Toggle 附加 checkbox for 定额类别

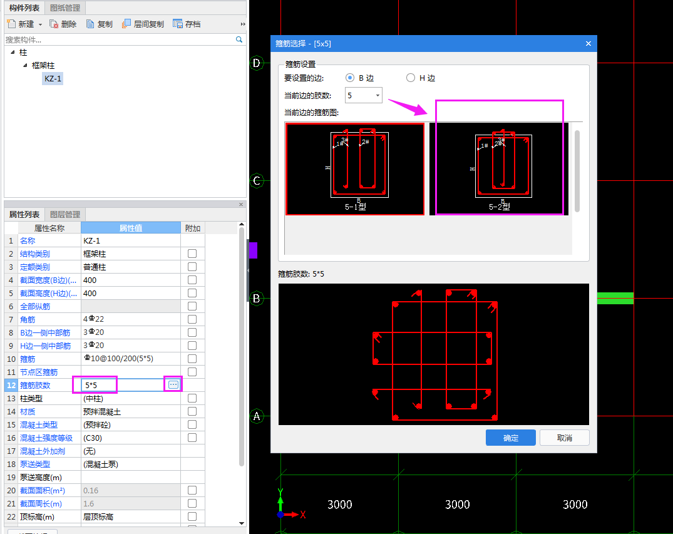click(192, 267)
